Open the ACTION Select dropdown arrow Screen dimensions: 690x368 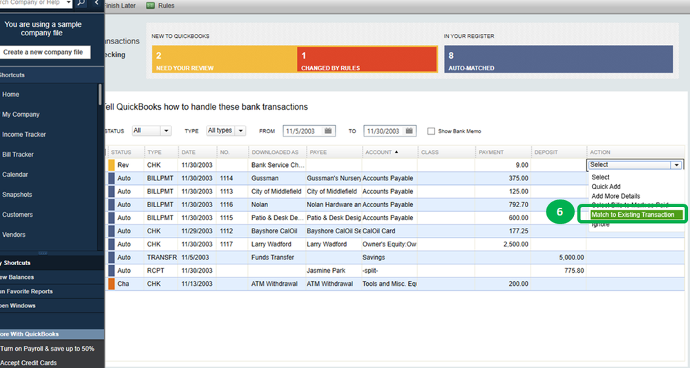(x=676, y=165)
